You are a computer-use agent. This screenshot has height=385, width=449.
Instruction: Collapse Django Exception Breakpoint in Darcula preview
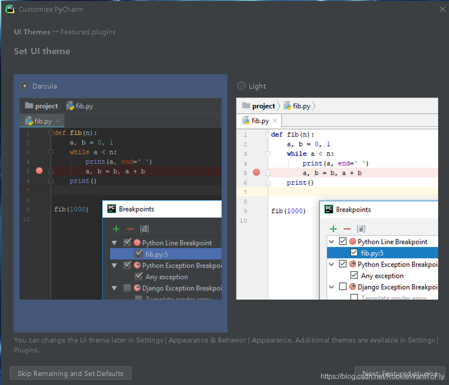point(114,288)
